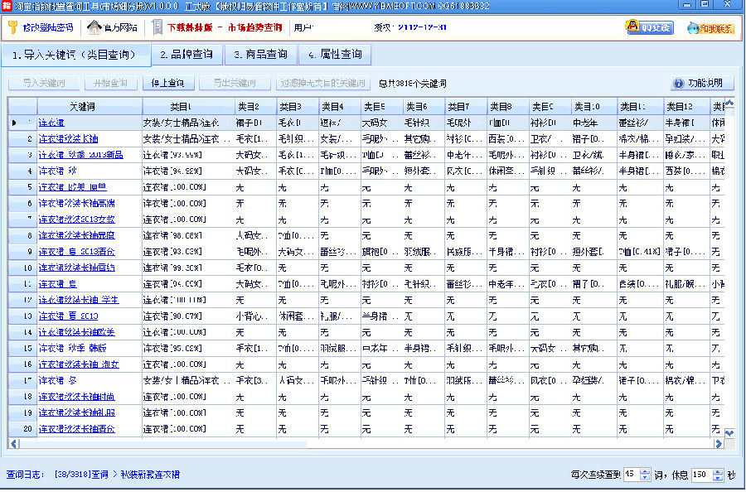The width and height of the screenshot is (746, 492).
Task: Click the app logo in title bar
Action: pos(7,6)
